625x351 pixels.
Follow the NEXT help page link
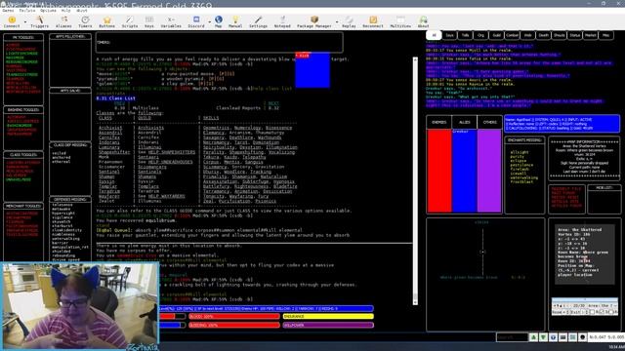click(273, 103)
